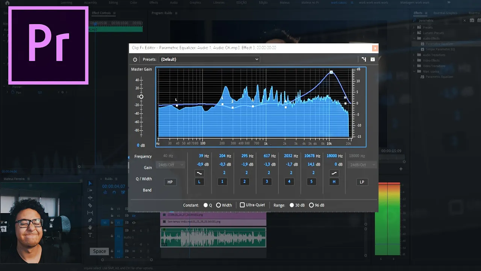Select the 96 dB range option

(311, 205)
